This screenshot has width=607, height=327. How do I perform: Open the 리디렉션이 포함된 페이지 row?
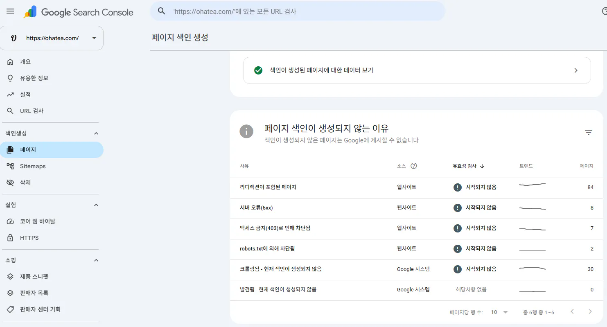pyautogui.click(x=416, y=187)
